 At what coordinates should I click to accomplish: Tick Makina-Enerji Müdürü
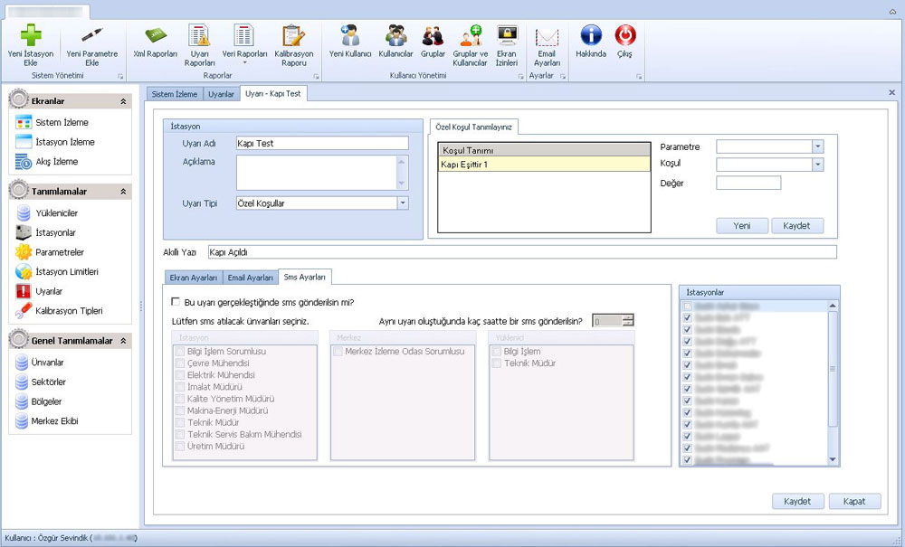coord(180,410)
